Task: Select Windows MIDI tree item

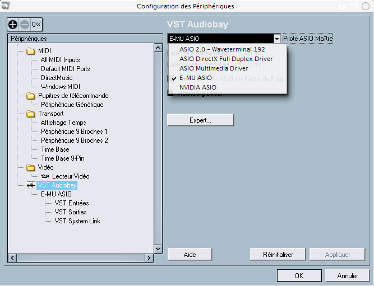Action: pos(61,87)
